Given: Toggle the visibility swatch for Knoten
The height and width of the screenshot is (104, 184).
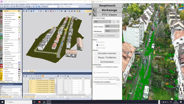Looking at the screenshot, I should click(x=19, y=41).
